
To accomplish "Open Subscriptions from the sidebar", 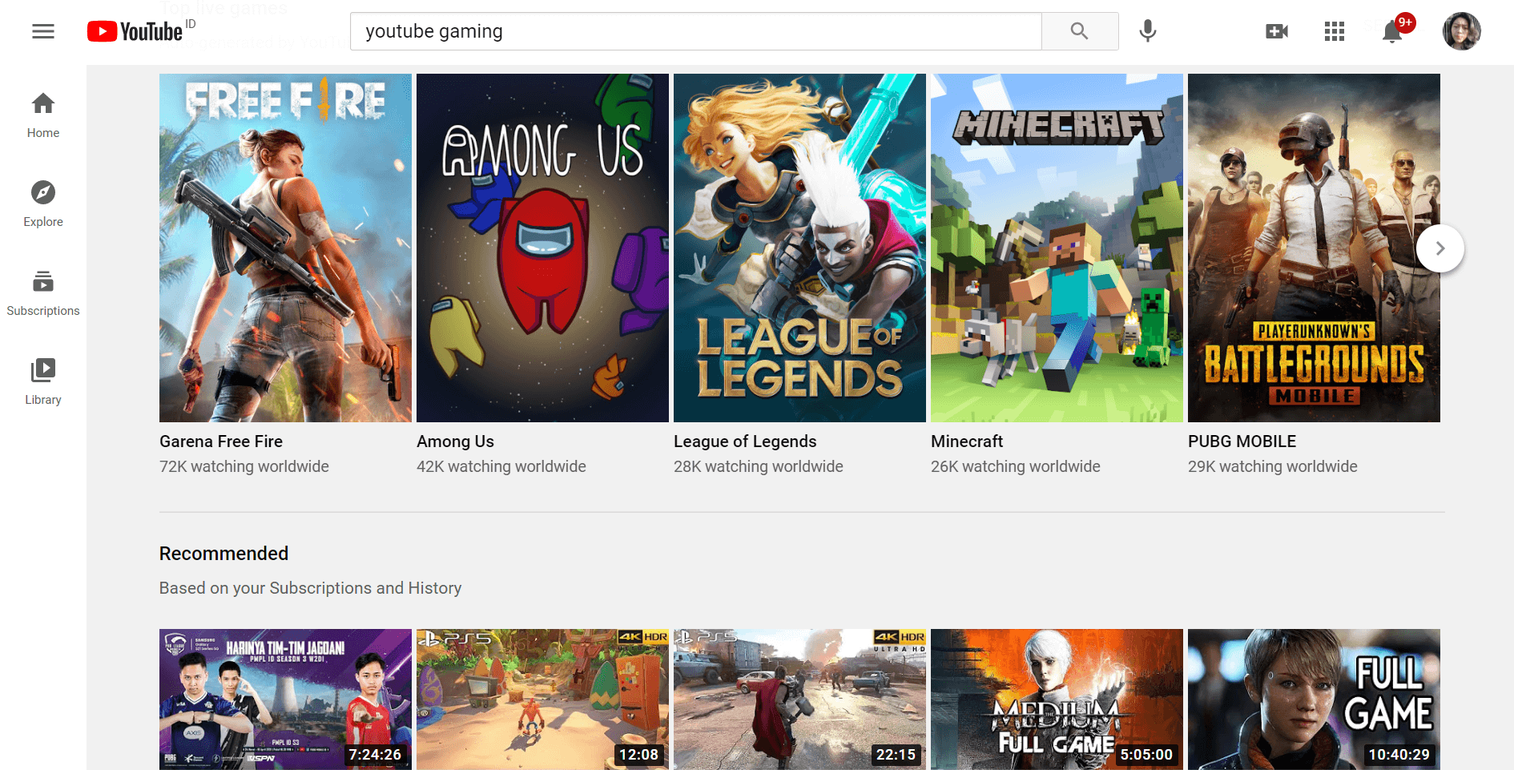I will tap(42, 292).
